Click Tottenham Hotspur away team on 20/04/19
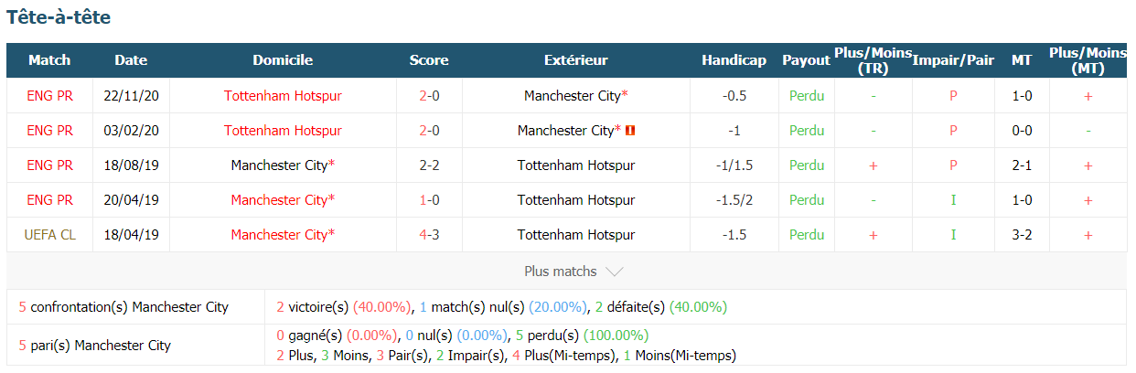This screenshot has width=1136, height=373. click(575, 200)
